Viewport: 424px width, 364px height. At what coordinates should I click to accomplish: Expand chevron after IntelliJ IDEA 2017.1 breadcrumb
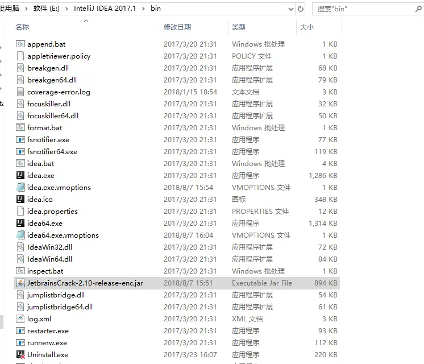click(x=143, y=9)
